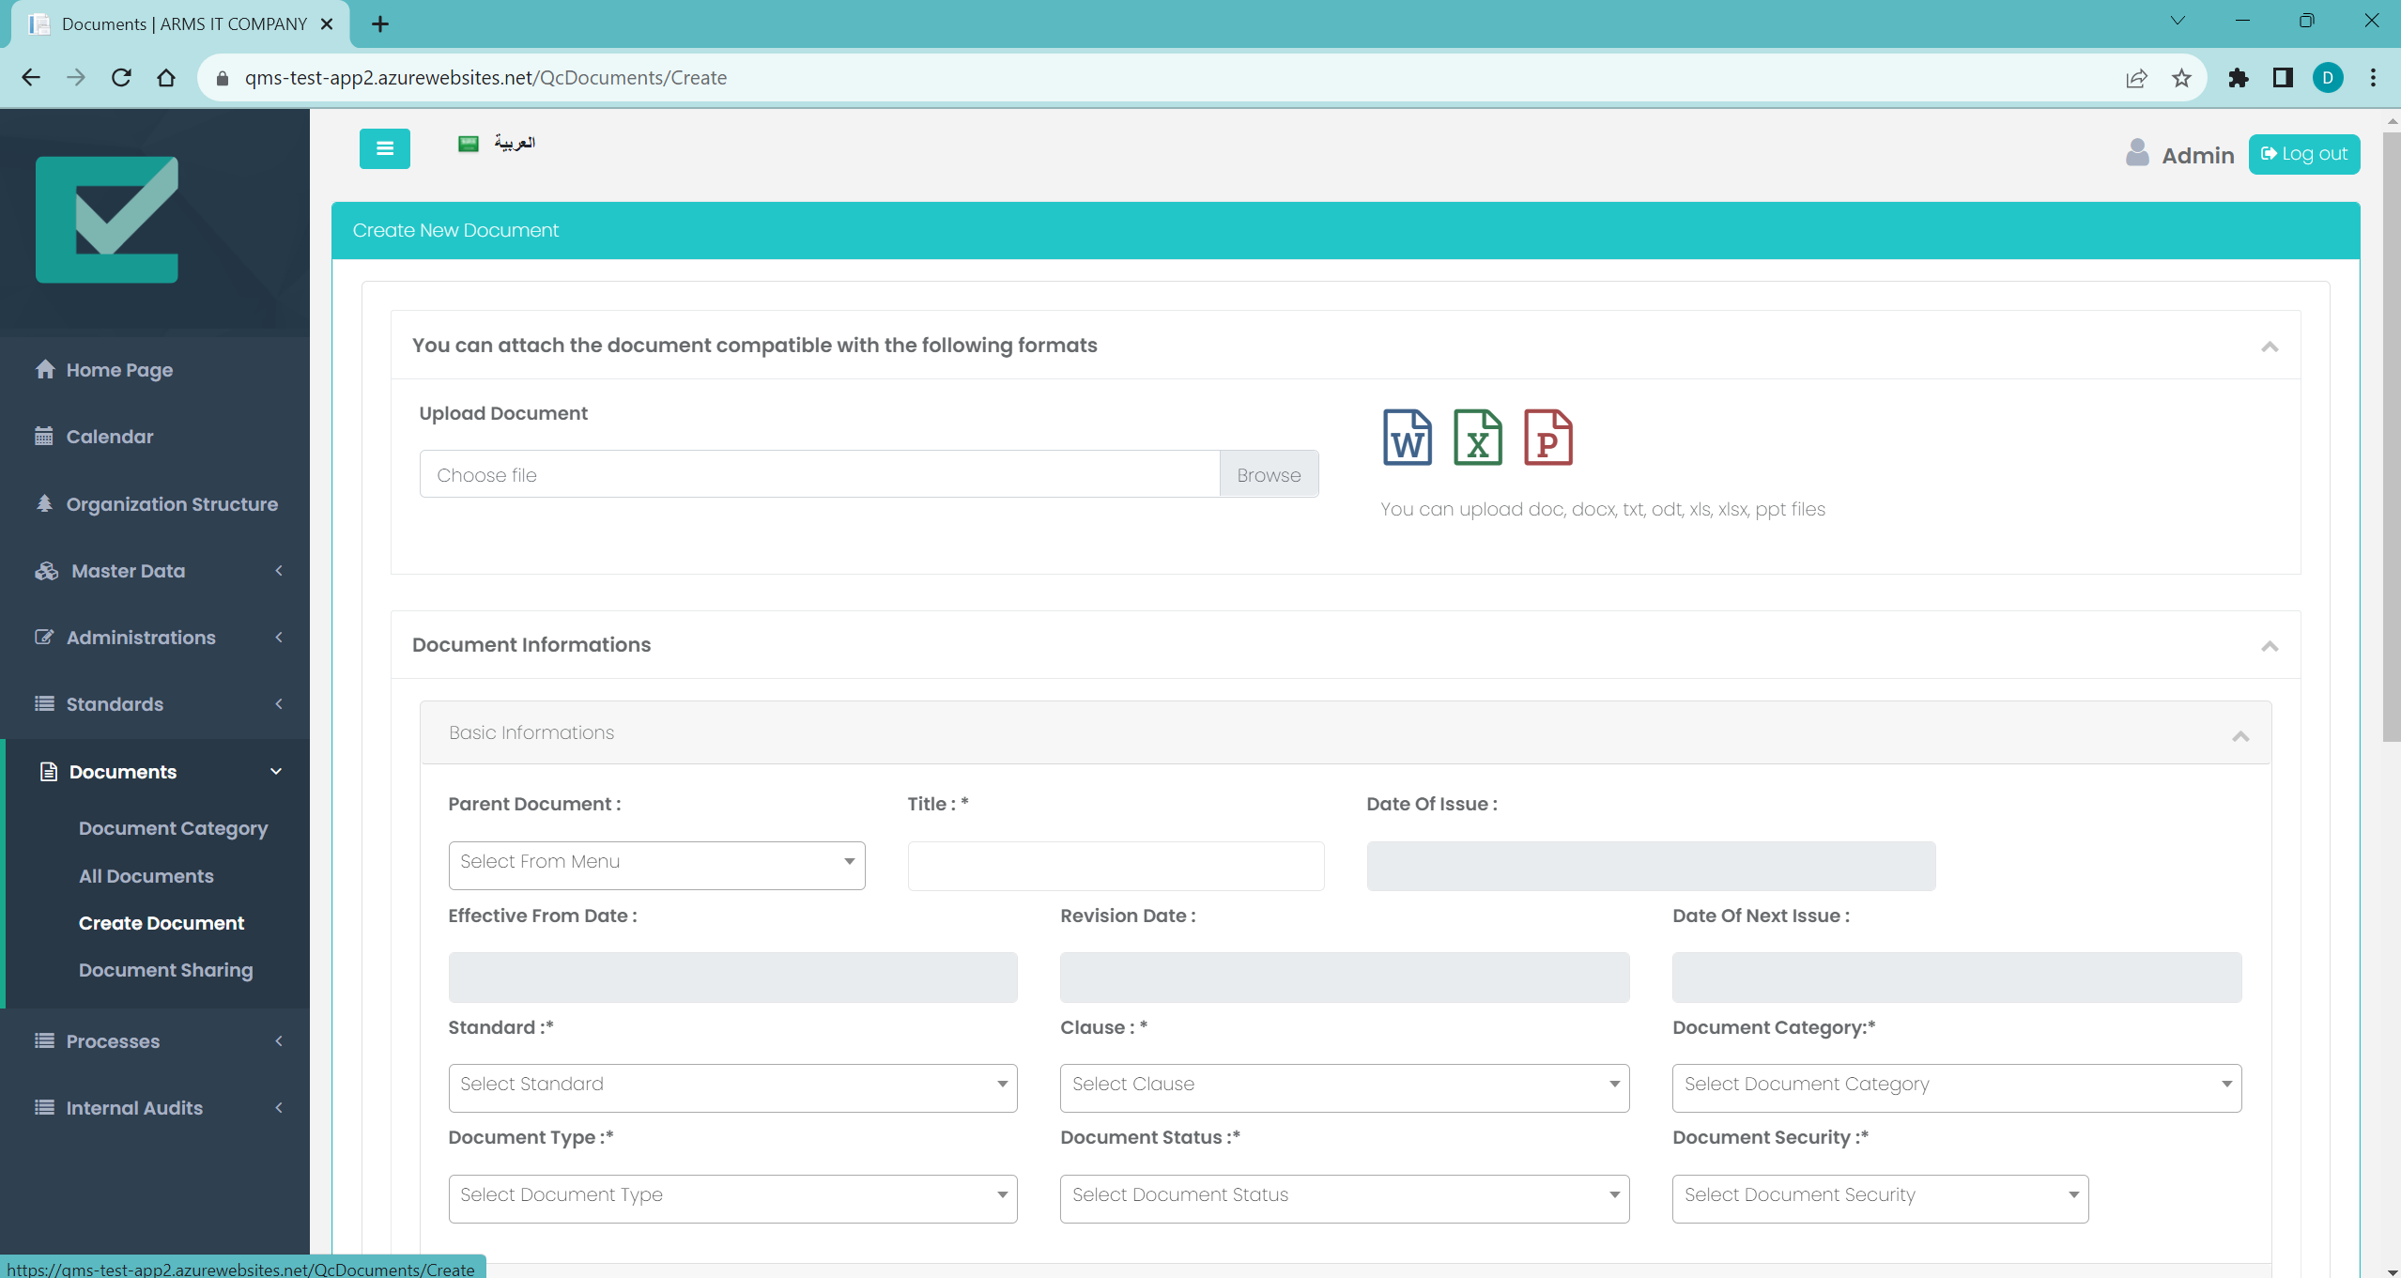Open Select Document Status dropdown

1345,1198
